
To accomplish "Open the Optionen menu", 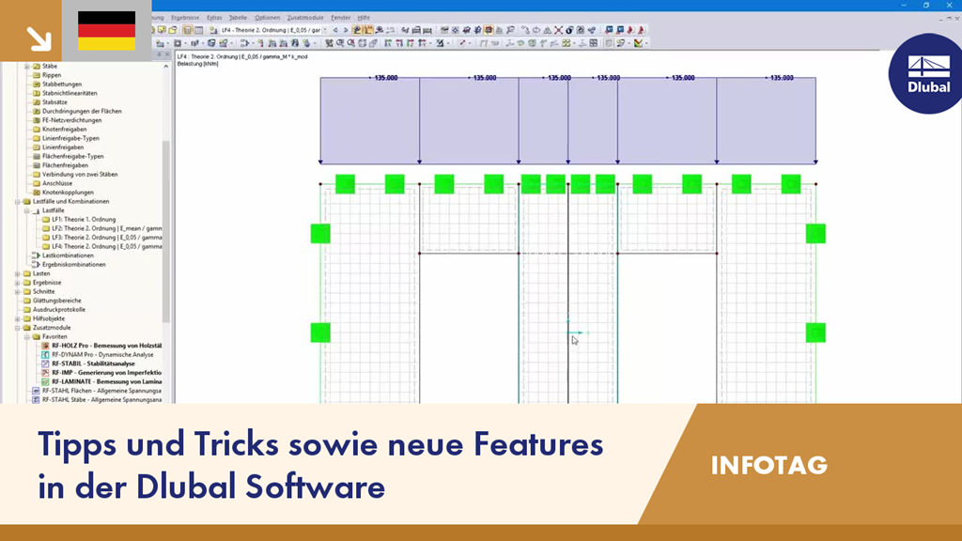I will 267,18.
